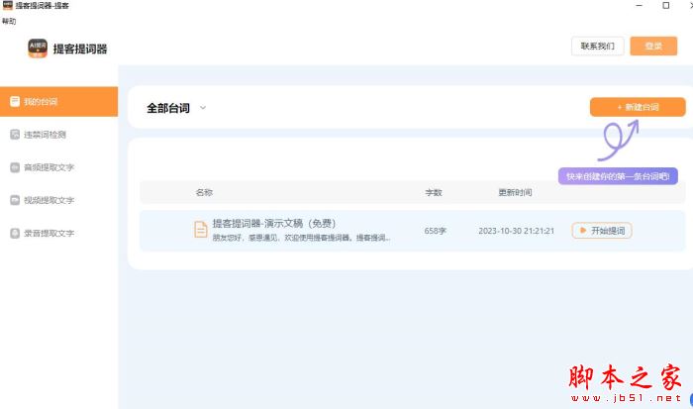Viewport: 693px width, 409px height.
Task: Click the 全部台词 heading
Action: pyautogui.click(x=168, y=108)
